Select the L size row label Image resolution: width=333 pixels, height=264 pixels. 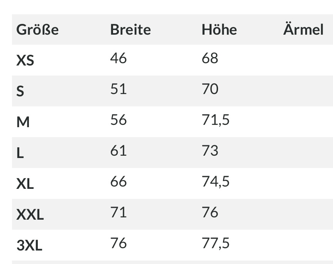pyautogui.click(x=20, y=153)
